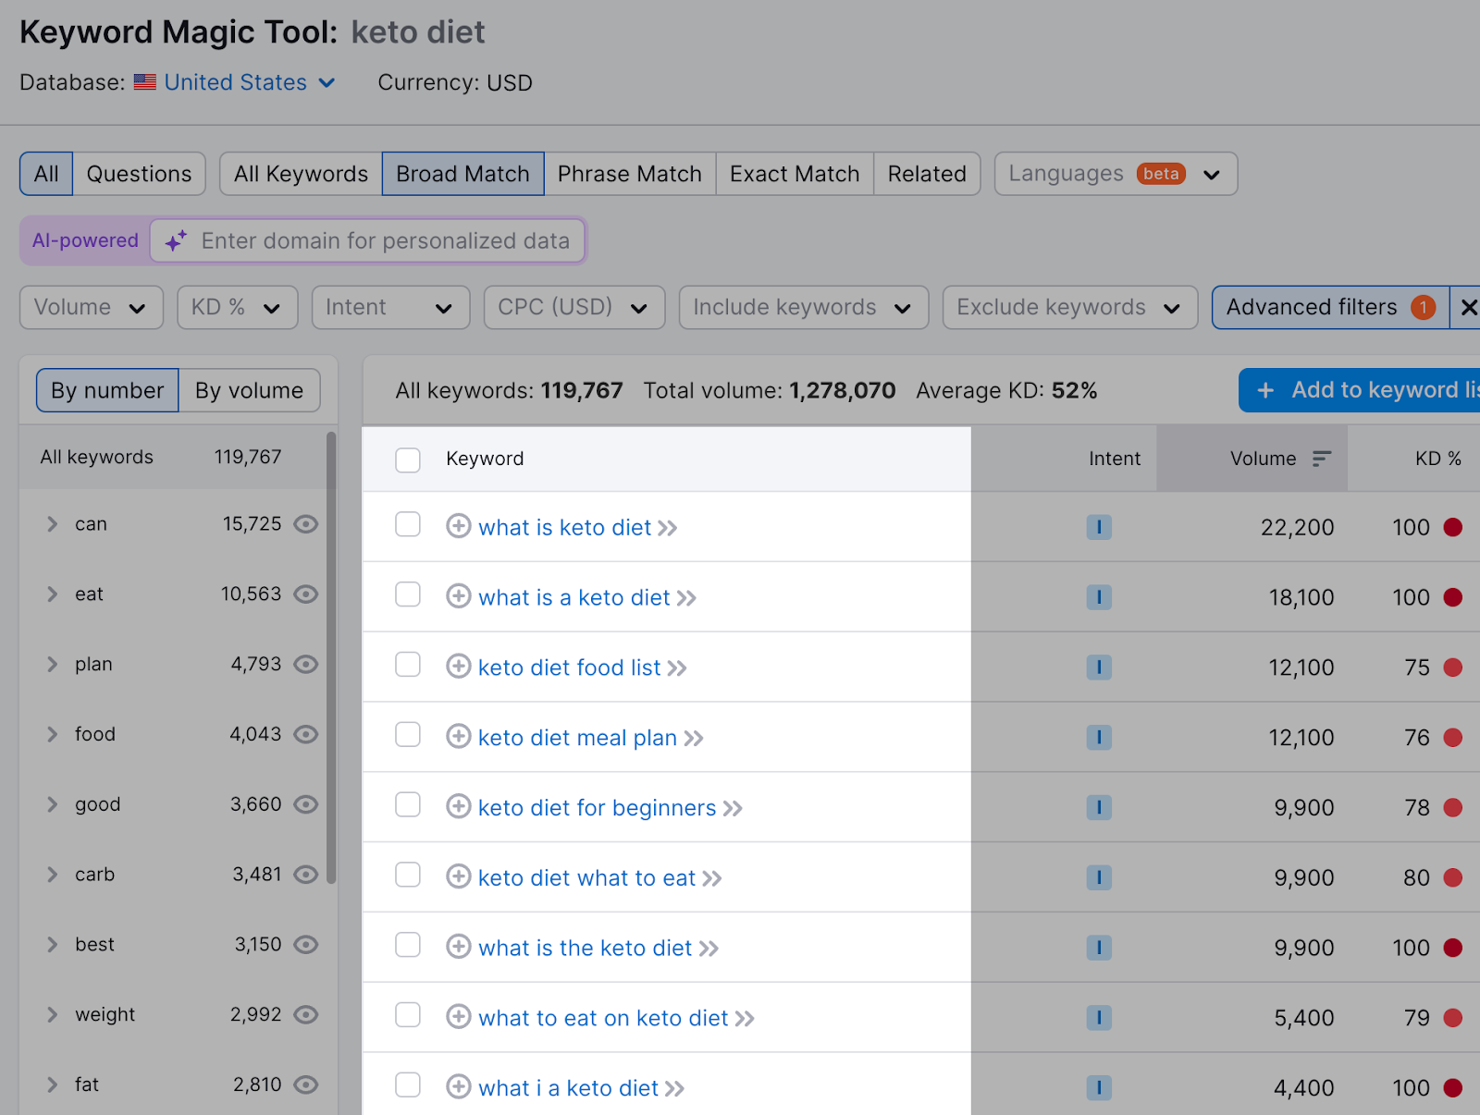
Task: Tick the checkbox for "keto diet meal plan"
Action: pos(407,735)
